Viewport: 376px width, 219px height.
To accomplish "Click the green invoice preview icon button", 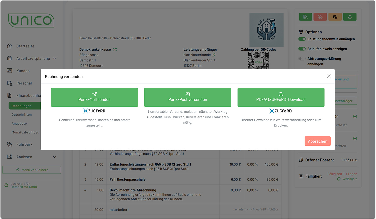I will pos(305,17).
